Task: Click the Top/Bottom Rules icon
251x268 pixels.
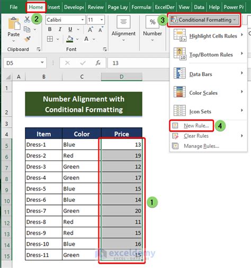Action: [180, 54]
